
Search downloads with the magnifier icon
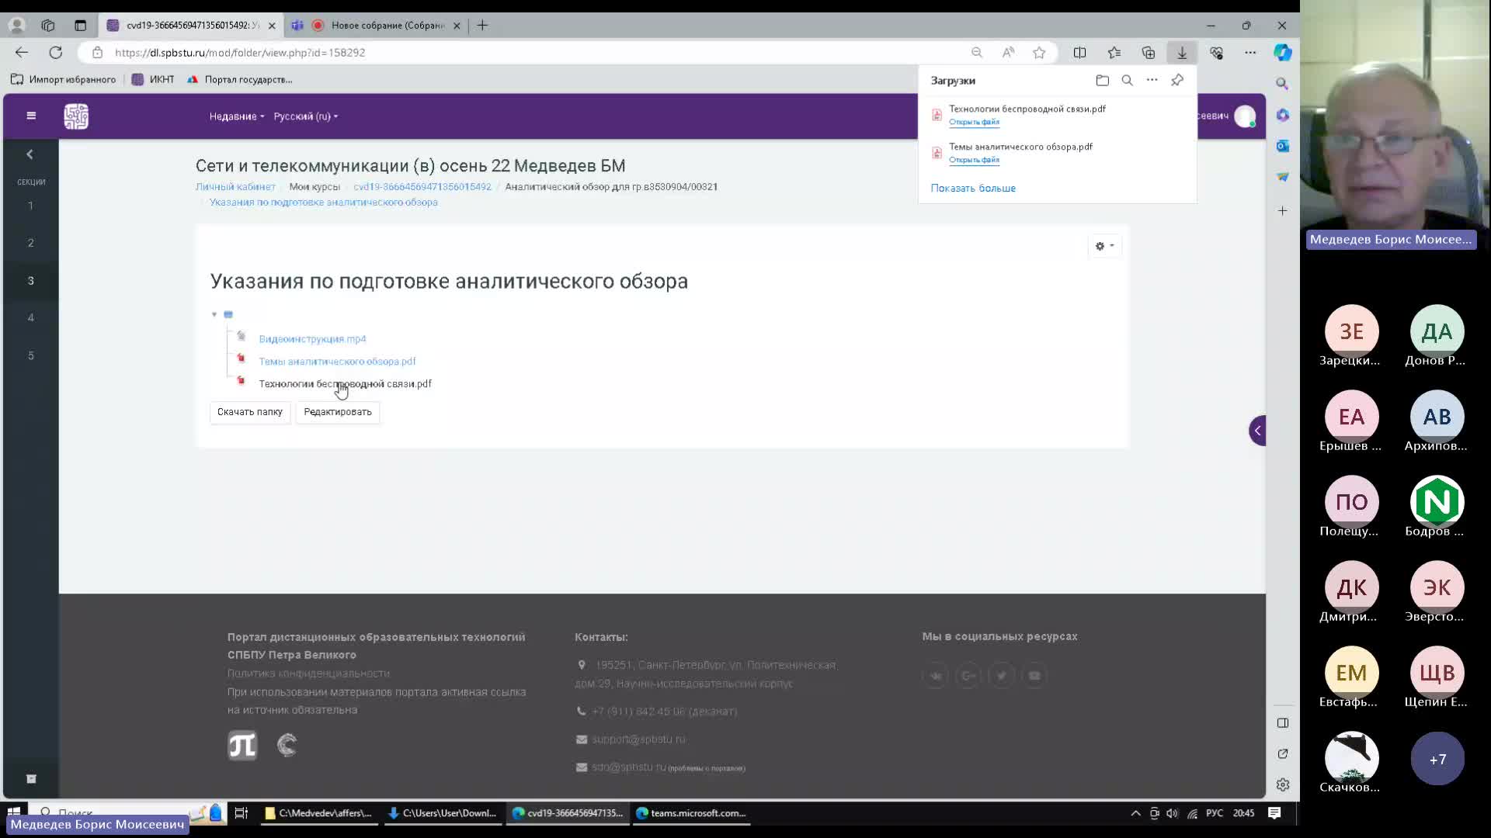pos(1128,80)
